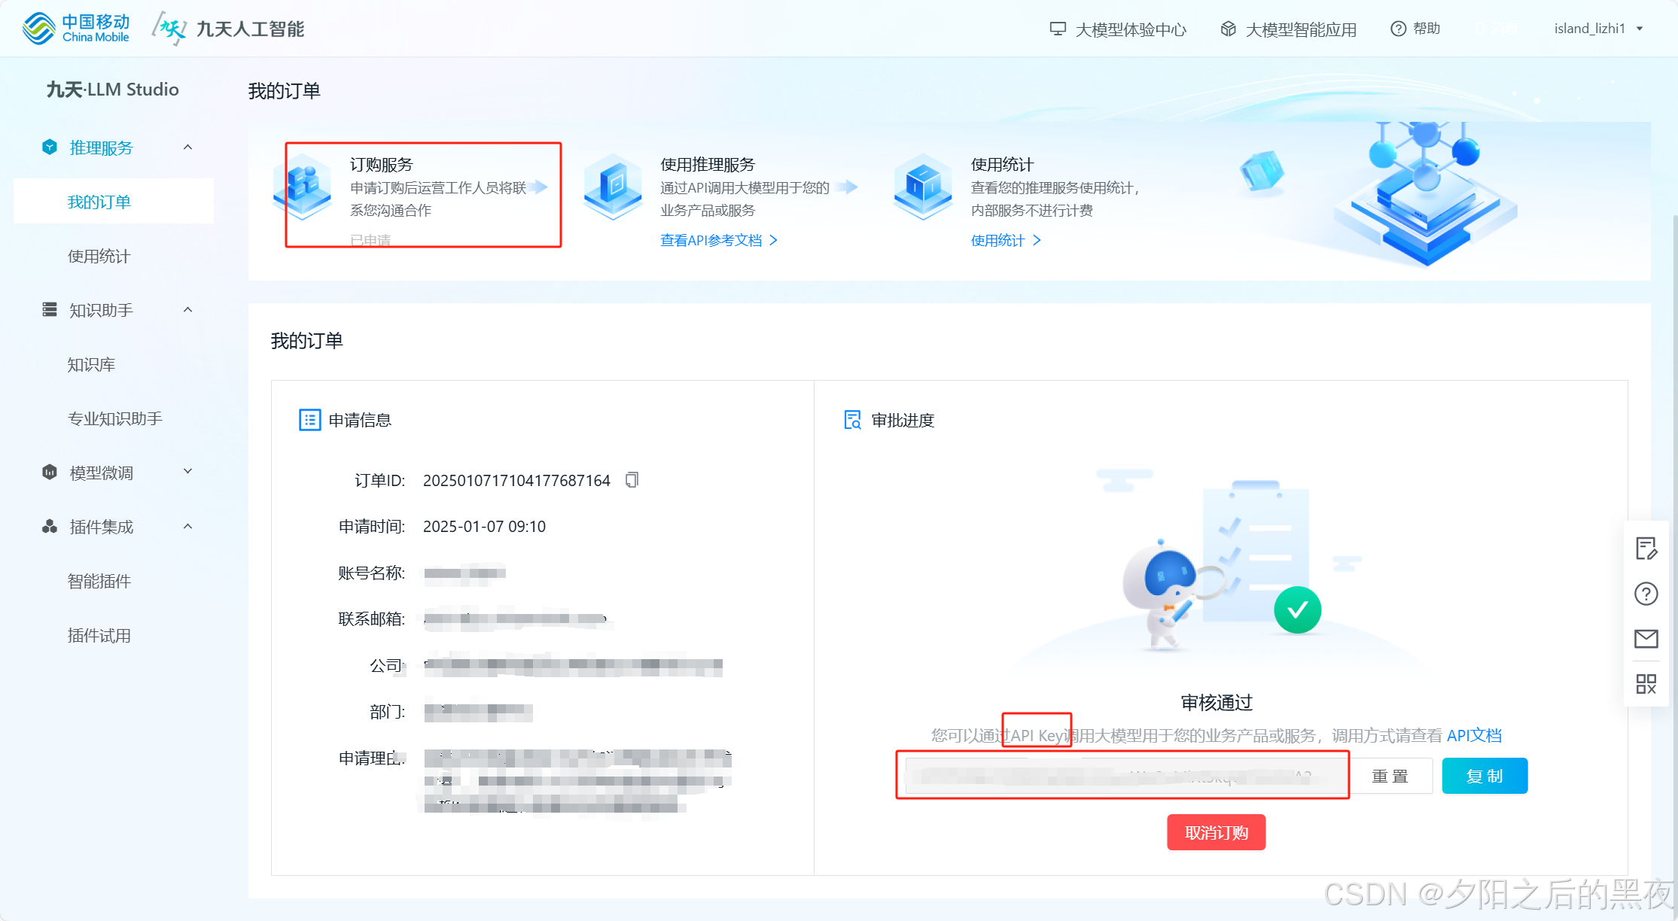
Task: Click the API Key input field
Action: pyautogui.click(x=1127, y=776)
